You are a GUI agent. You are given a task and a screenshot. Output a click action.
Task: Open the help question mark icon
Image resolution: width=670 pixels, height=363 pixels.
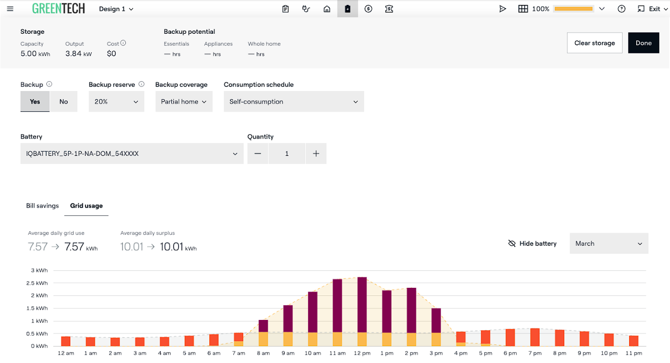[x=621, y=9]
